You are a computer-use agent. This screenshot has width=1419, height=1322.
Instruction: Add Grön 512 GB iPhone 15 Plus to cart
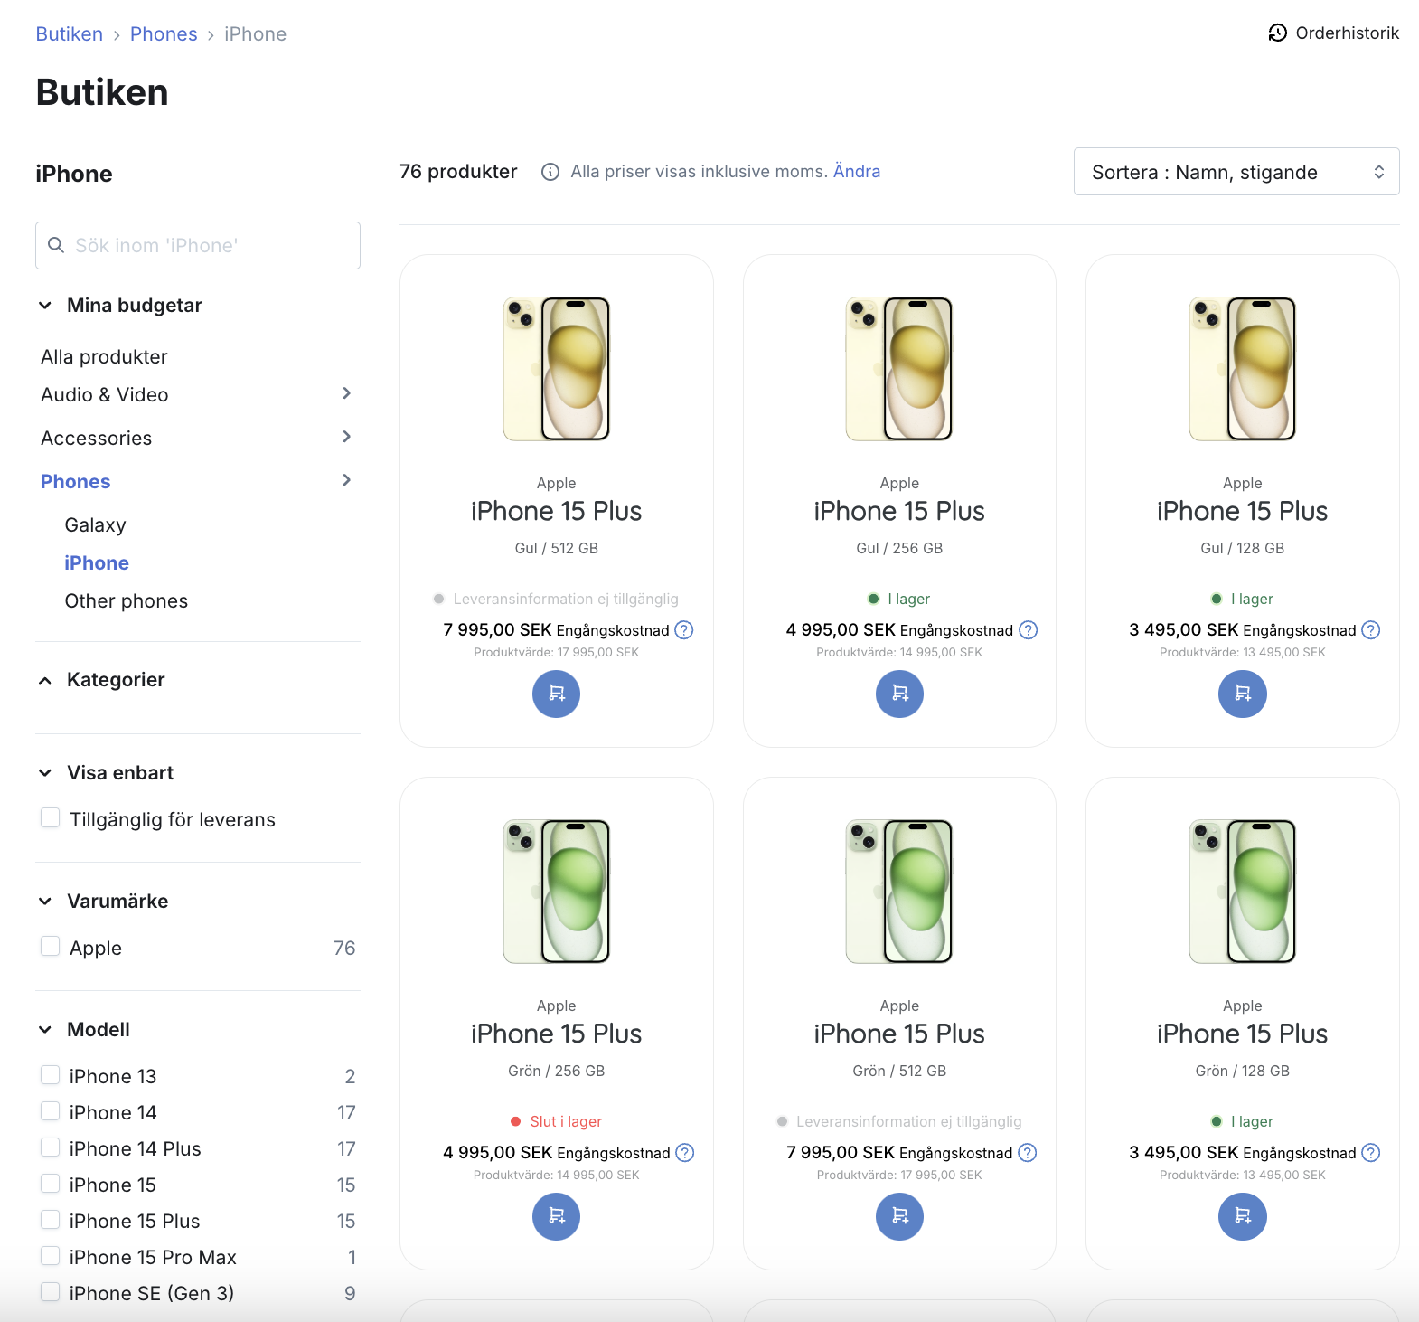coord(899,1216)
